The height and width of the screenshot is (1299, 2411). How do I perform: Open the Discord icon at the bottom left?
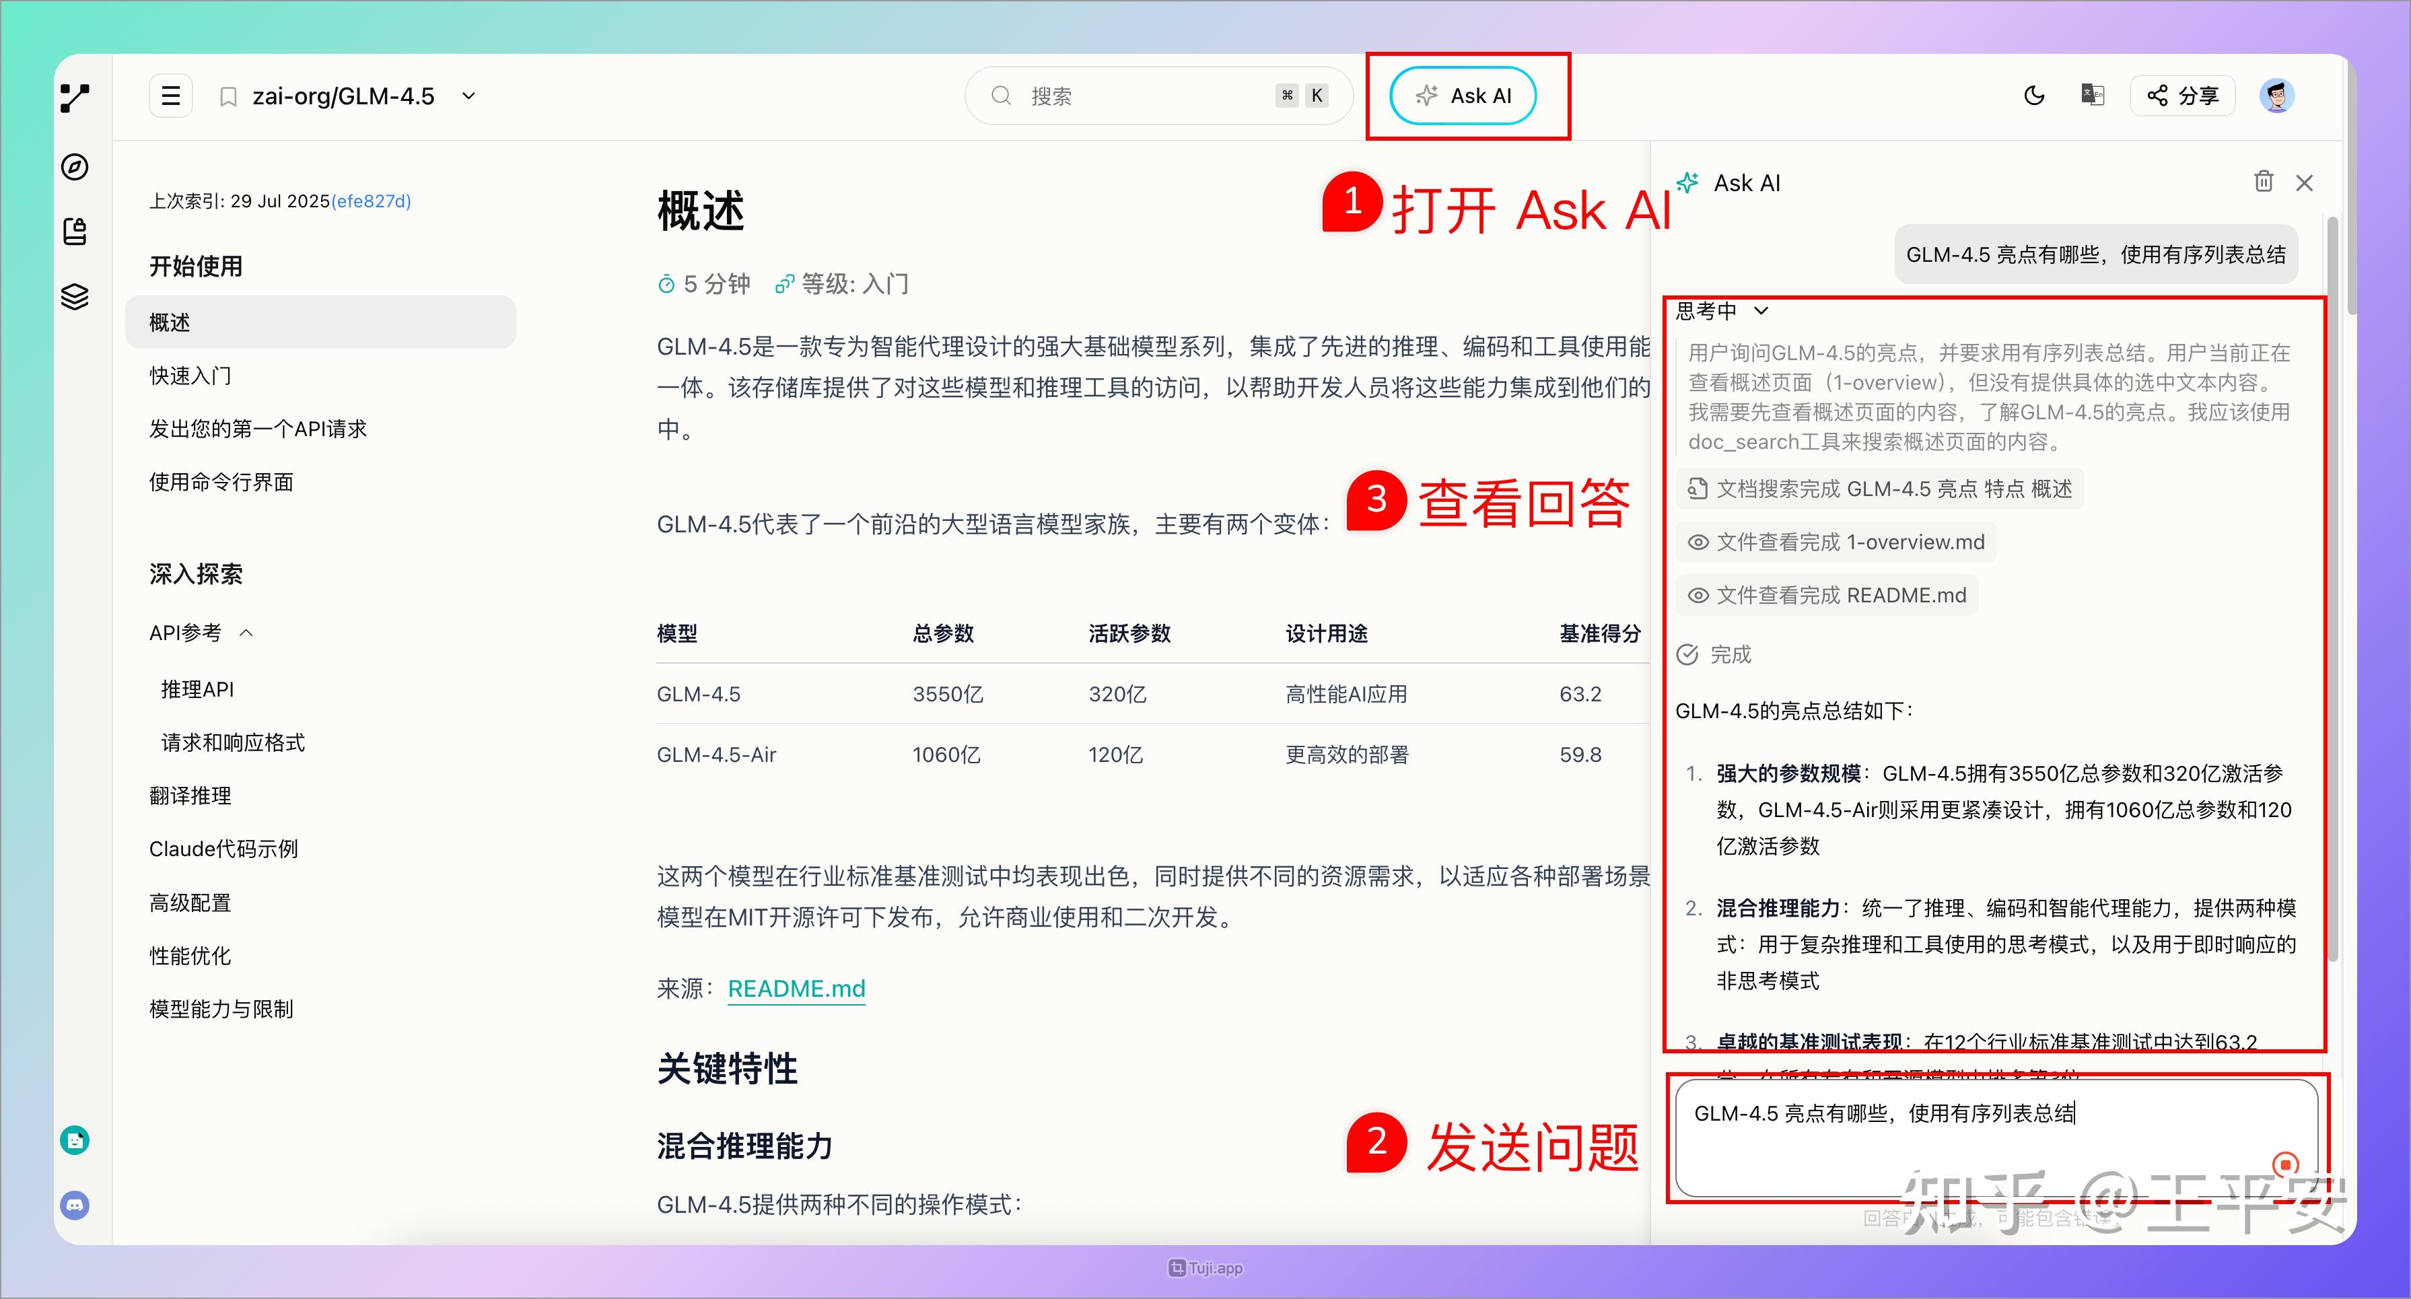(74, 1205)
